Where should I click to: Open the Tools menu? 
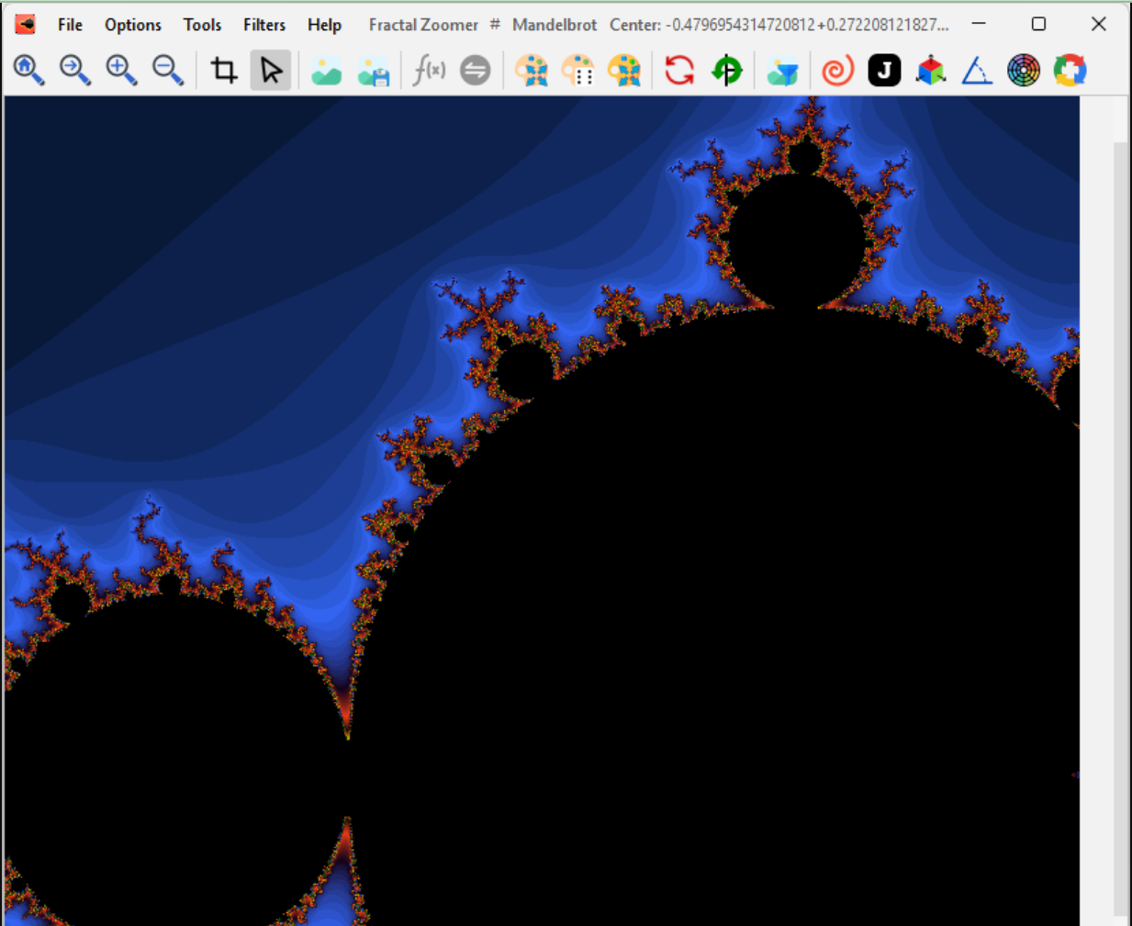pos(202,25)
